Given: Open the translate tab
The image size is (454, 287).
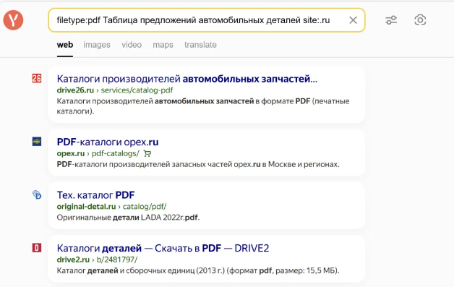Looking at the screenshot, I should coord(200,45).
